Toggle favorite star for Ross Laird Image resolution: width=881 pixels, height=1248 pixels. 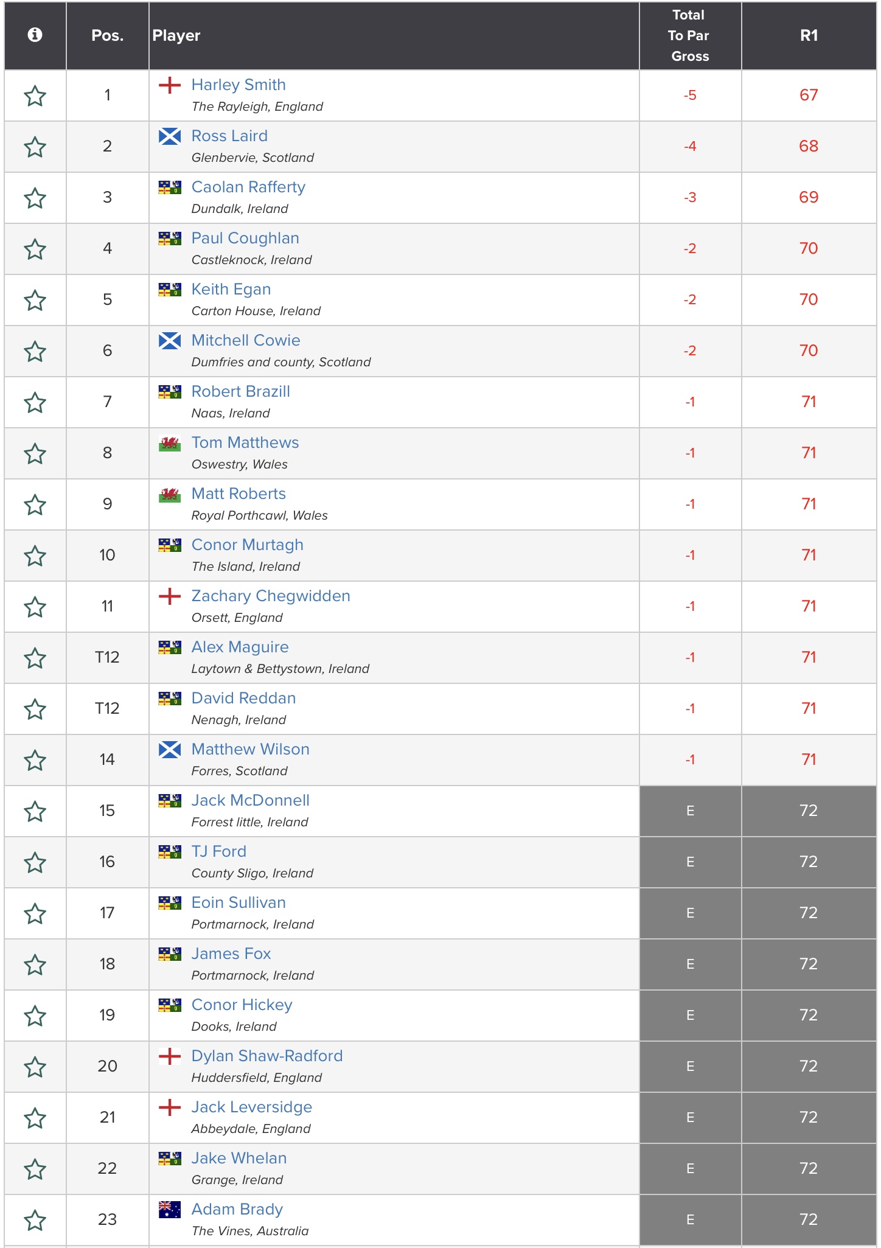(x=35, y=147)
